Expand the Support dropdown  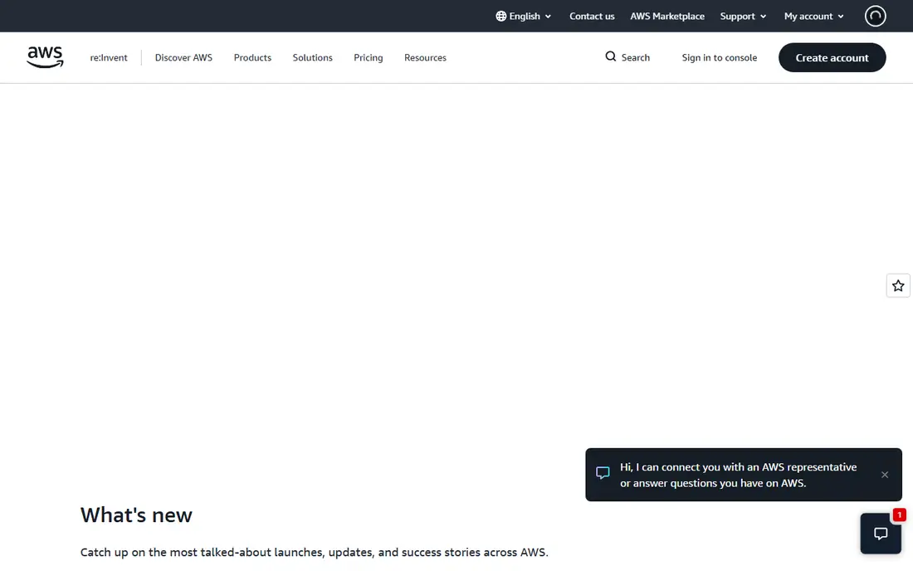743,17
